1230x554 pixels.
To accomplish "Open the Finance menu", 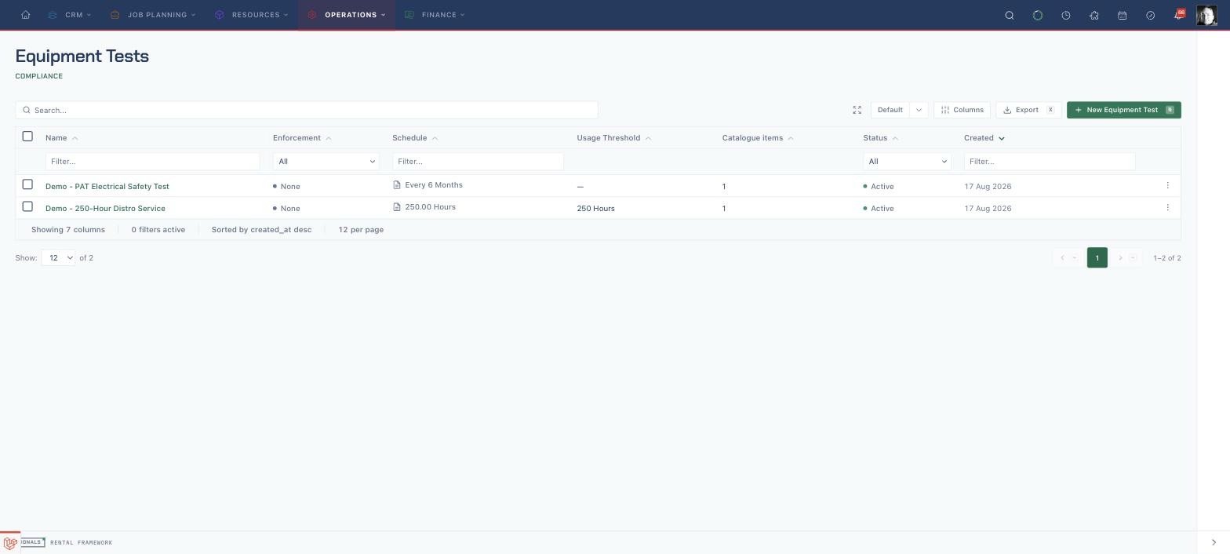I will (435, 15).
